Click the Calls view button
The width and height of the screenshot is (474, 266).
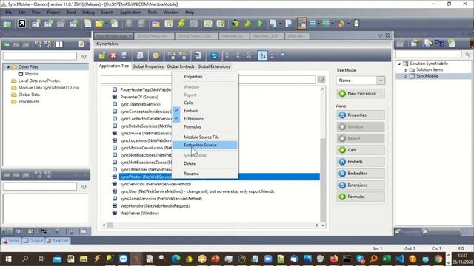361,150
